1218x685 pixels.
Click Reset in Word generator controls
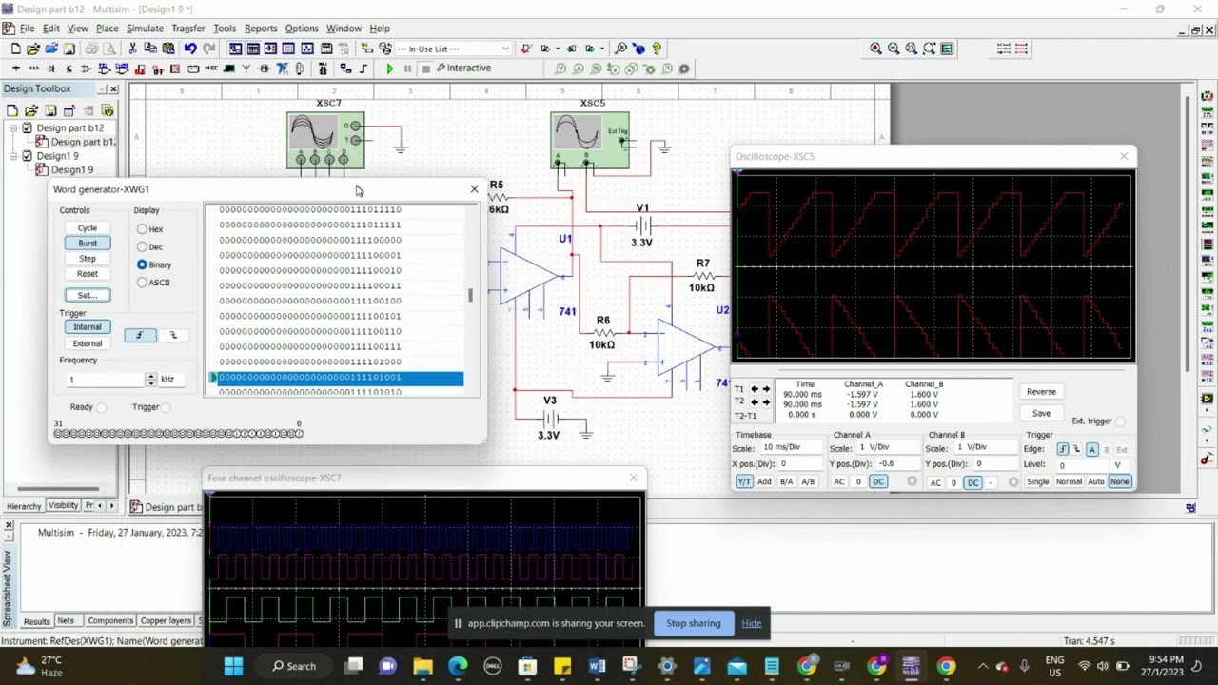pos(88,274)
